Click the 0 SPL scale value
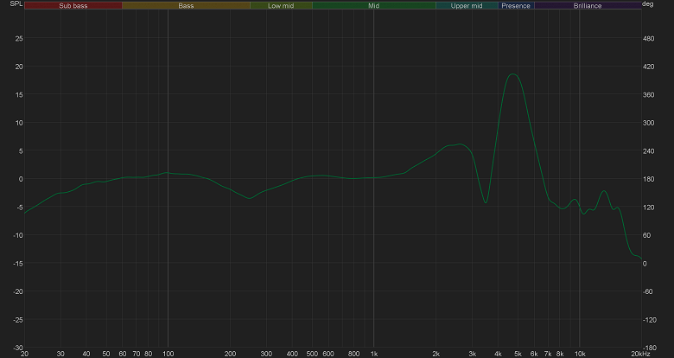This screenshot has width=674, height=358. click(21, 179)
